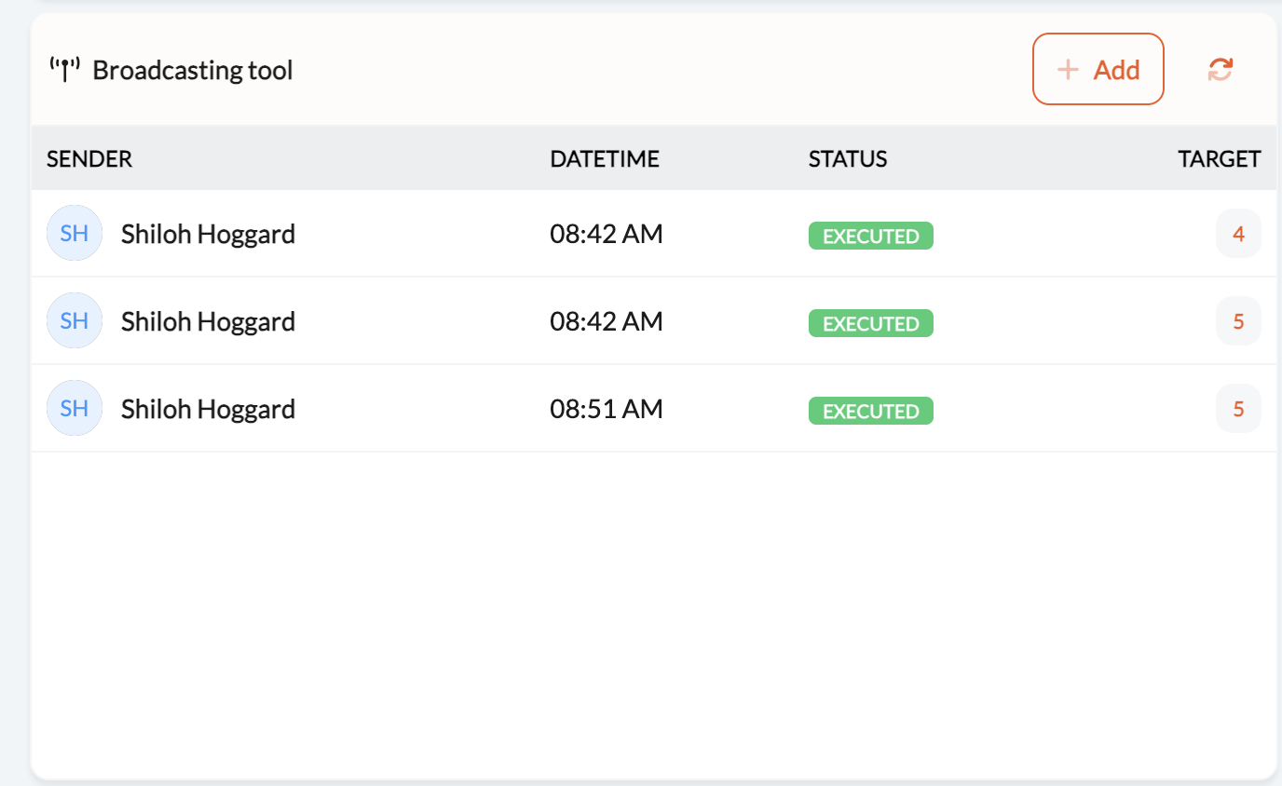Open the Broadcasting tool panel title
The image size is (1282, 786).
click(x=194, y=69)
